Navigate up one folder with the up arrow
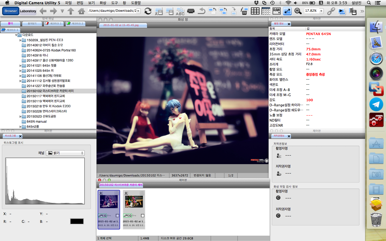This screenshot has width=386, height=241. coord(71,11)
